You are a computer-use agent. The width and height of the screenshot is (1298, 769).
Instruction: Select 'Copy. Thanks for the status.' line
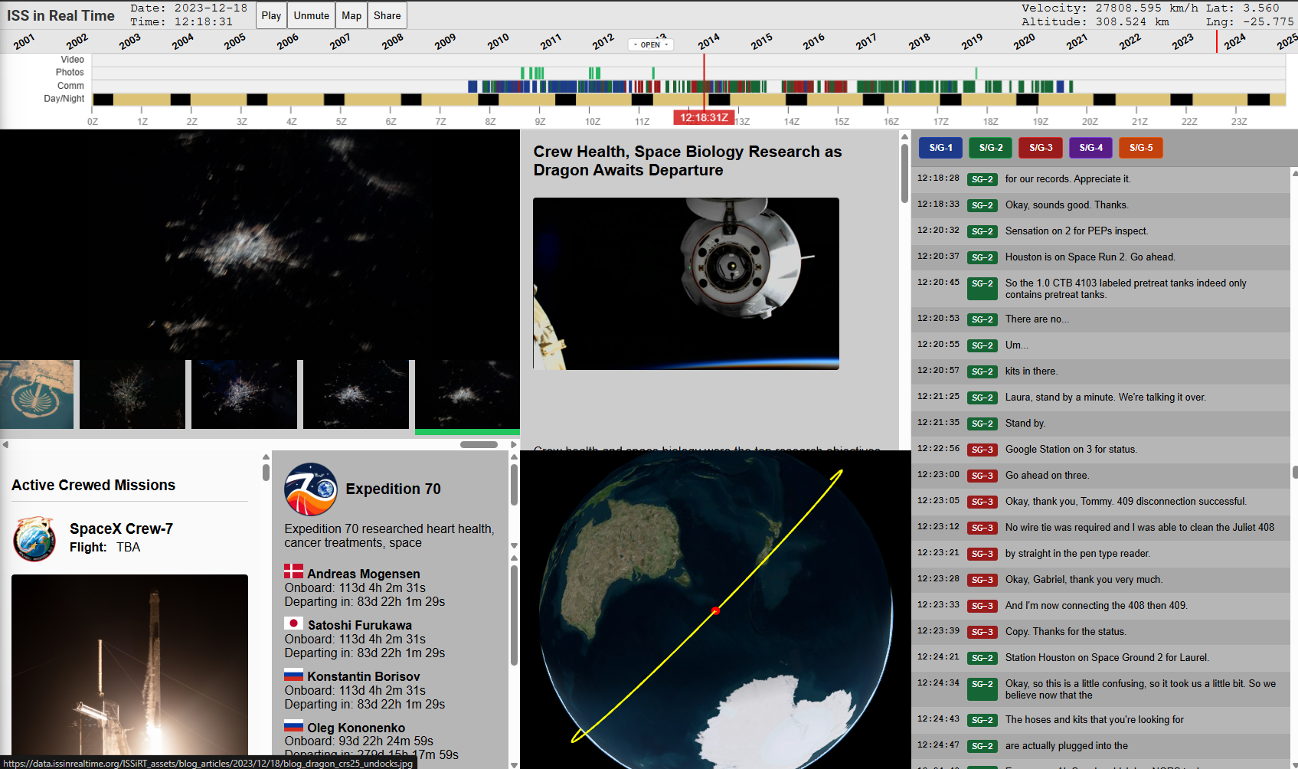click(x=1066, y=631)
